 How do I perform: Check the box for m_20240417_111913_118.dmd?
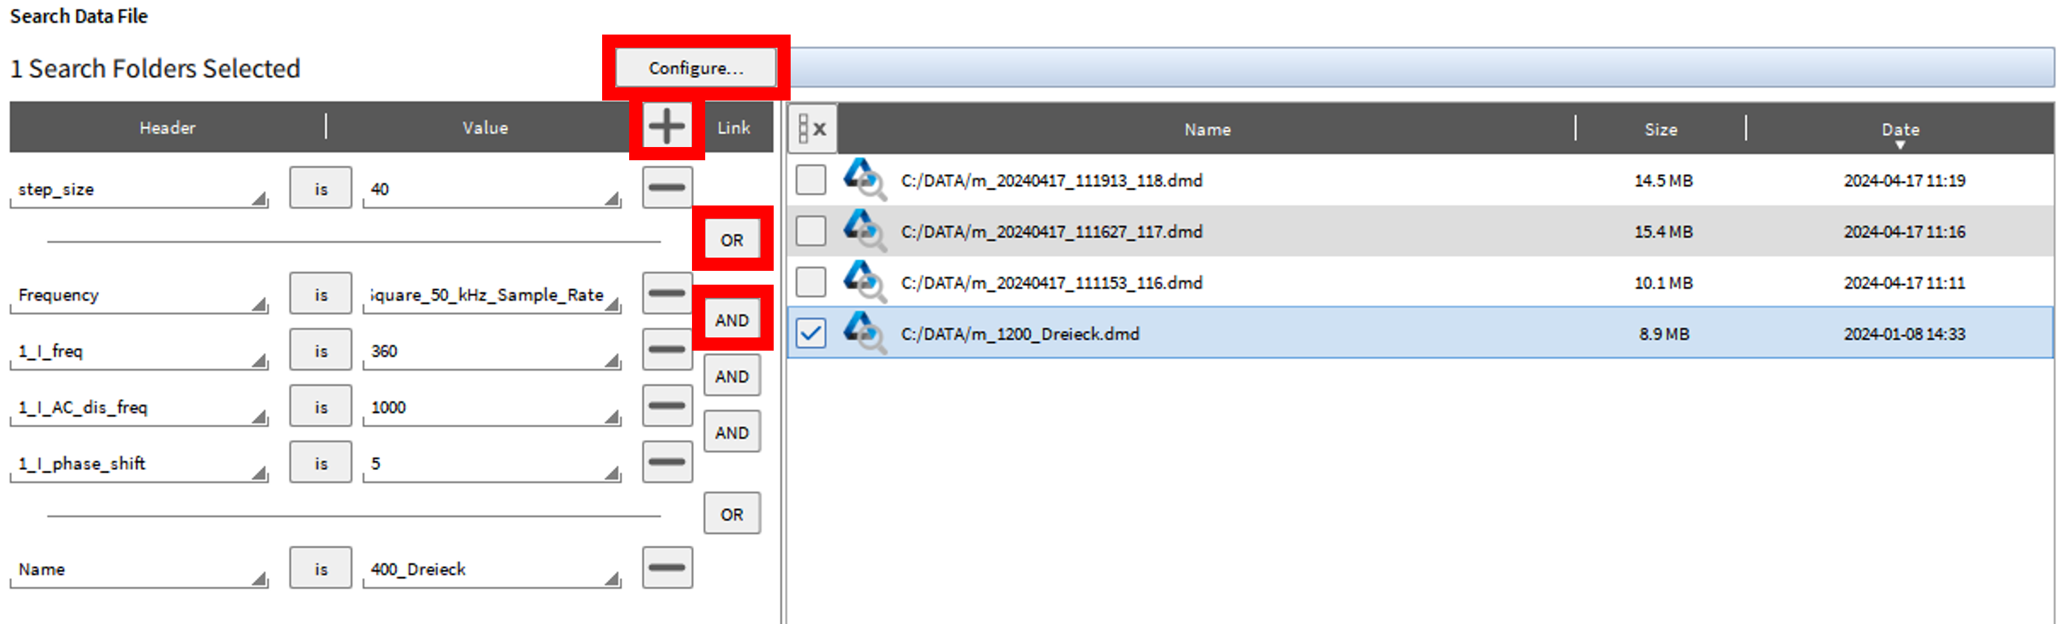coord(811,180)
